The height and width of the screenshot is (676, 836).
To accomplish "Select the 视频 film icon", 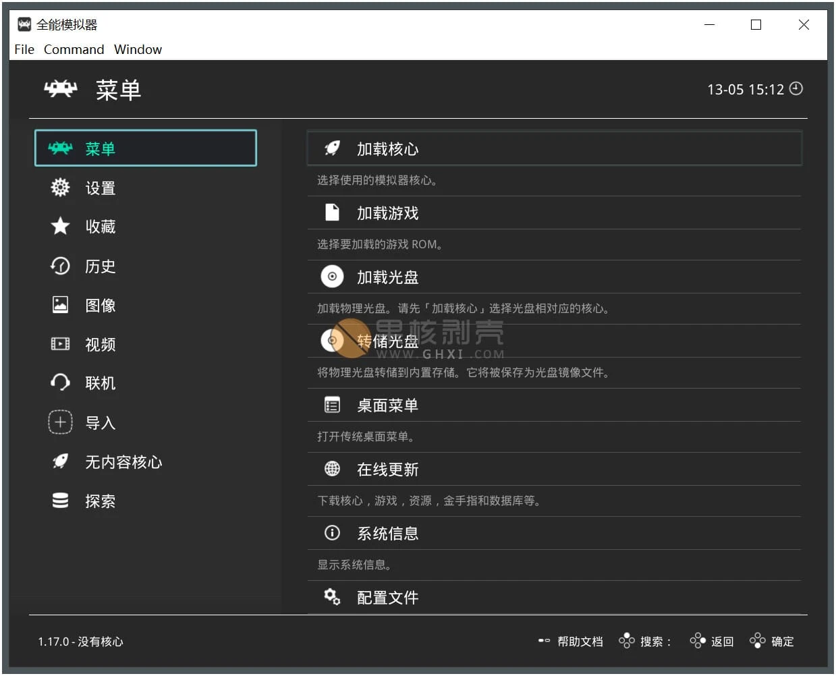I will click(60, 344).
